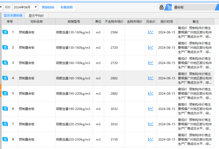
Task: Switch to the 显示本期价格 tab
Action: [13, 15]
